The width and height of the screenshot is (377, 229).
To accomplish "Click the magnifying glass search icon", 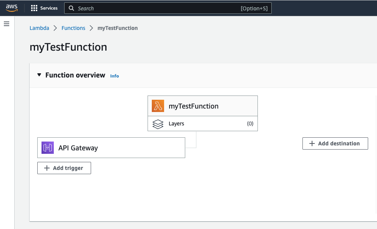I will click(71, 8).
